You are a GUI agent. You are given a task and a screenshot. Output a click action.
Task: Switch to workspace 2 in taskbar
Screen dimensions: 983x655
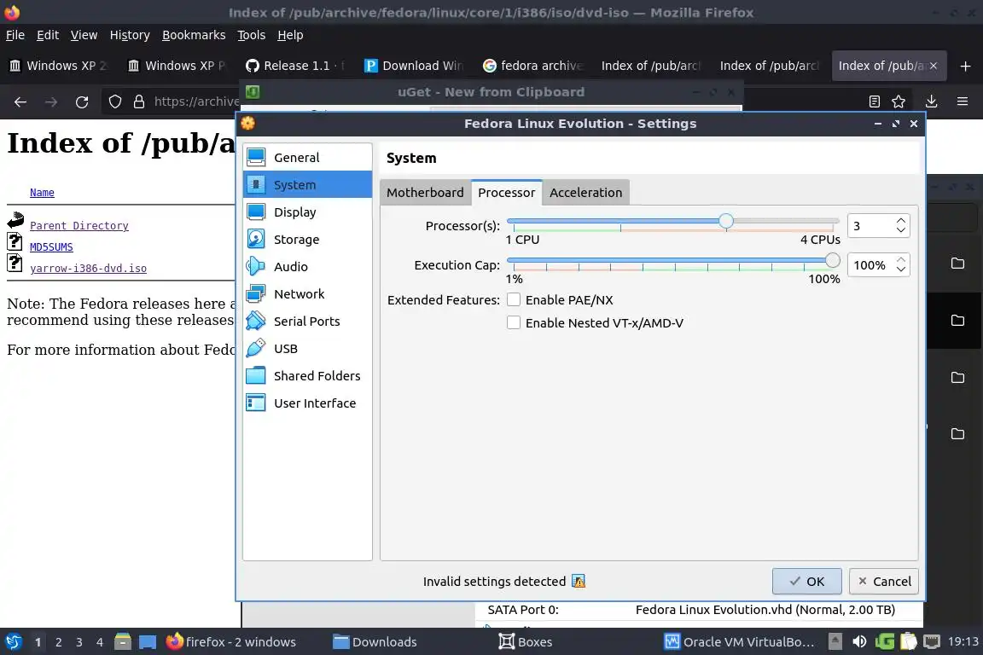[58, 642]
